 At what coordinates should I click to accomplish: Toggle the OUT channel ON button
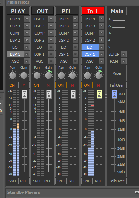tap(36, 85)
